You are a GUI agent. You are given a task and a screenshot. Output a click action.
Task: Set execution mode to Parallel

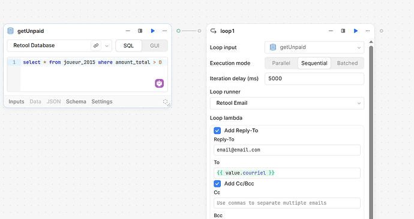pyautogui.click(x=281, y=63)
